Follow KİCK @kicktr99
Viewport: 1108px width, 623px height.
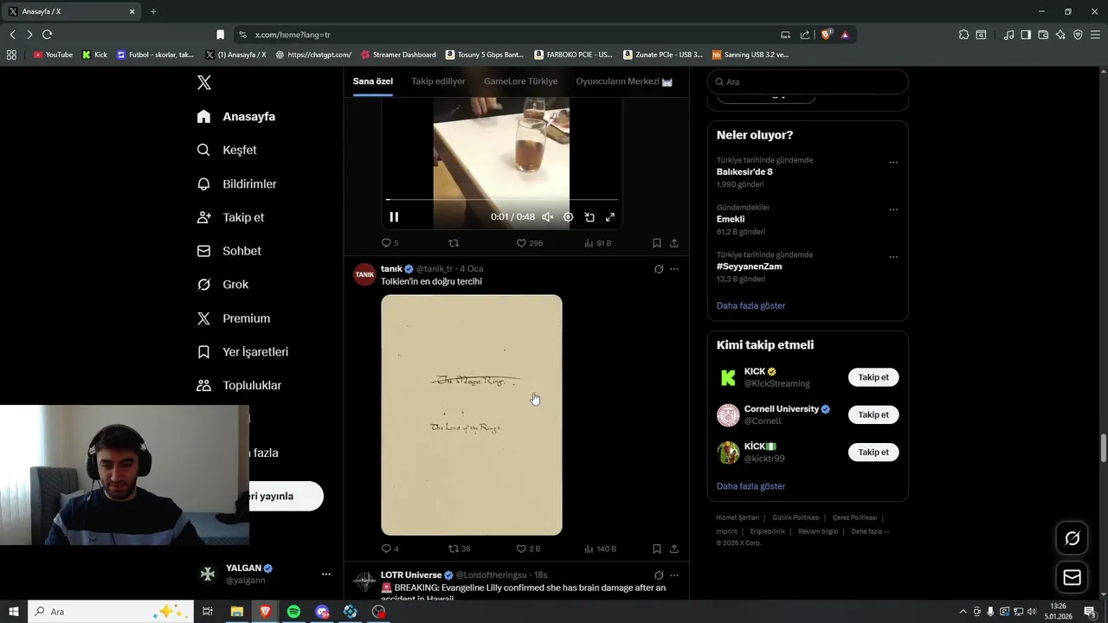[873, 453]
